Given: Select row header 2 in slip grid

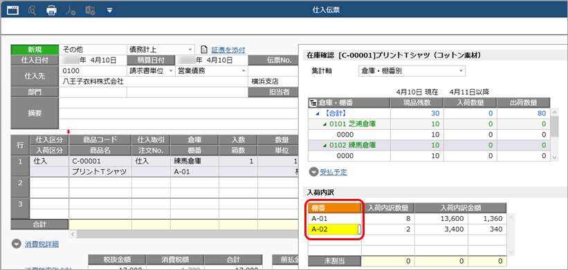Looking at the screenshot, I should click(x=21, y=188).
